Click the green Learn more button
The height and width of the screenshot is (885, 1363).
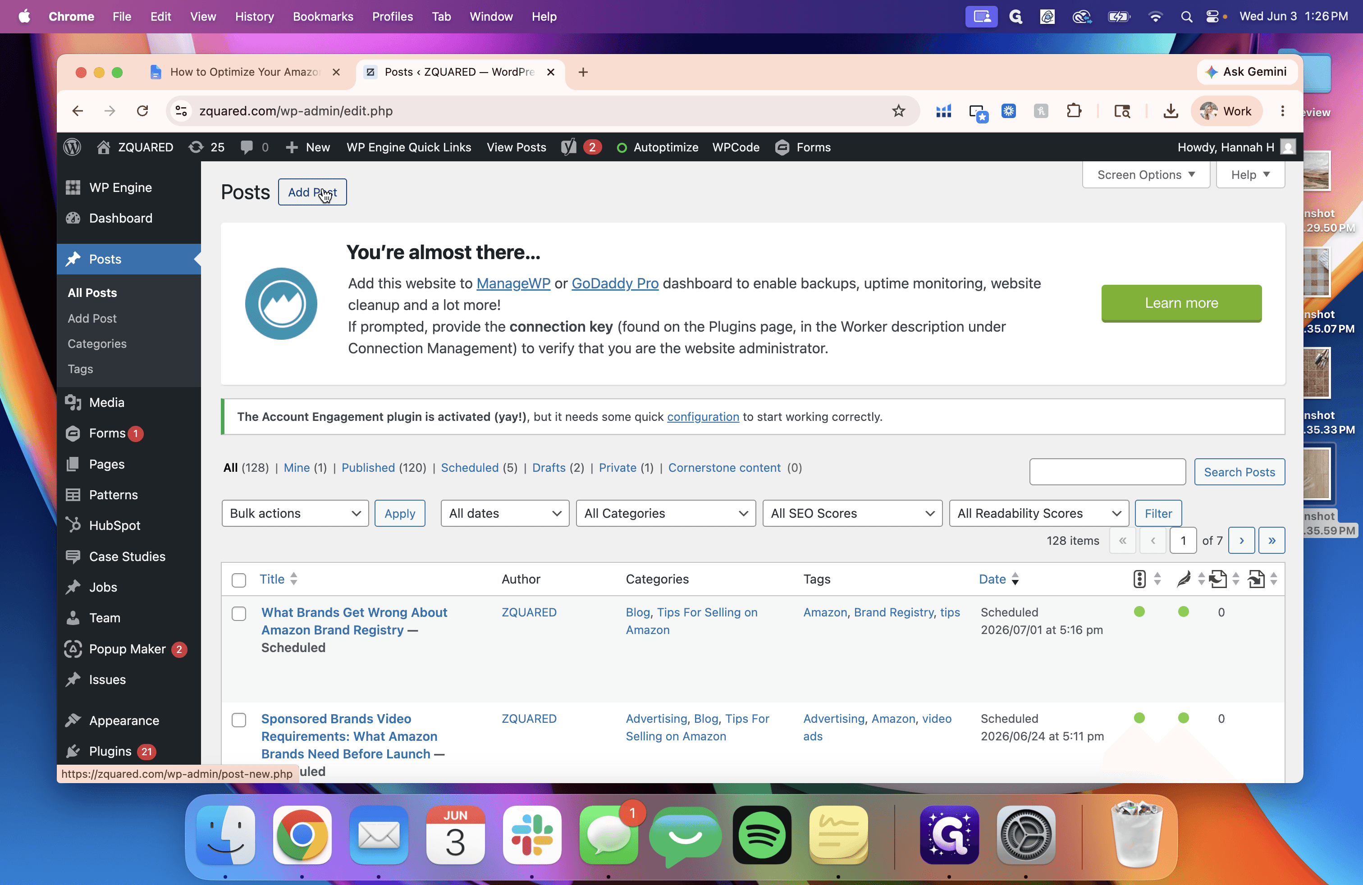pyautogui.click(x=1181, y=303)
